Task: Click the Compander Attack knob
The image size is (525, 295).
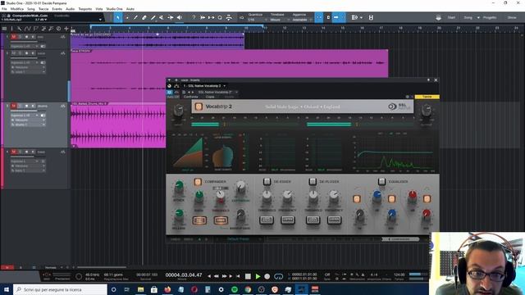Action: pyautogui.click(x=179, y=185)
